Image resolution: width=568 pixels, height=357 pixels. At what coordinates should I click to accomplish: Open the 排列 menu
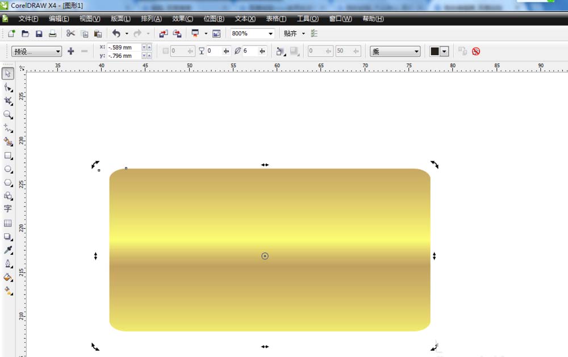click(152, 19)
